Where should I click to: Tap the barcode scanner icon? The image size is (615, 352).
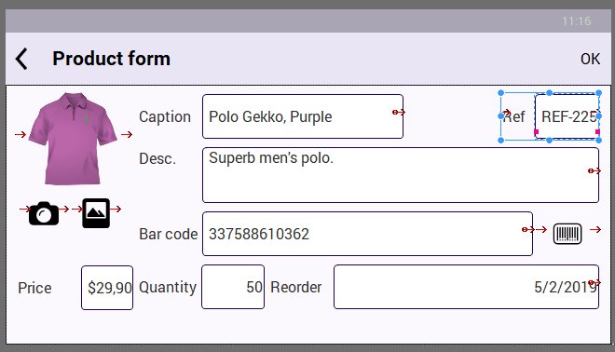[x=567, y=234]
